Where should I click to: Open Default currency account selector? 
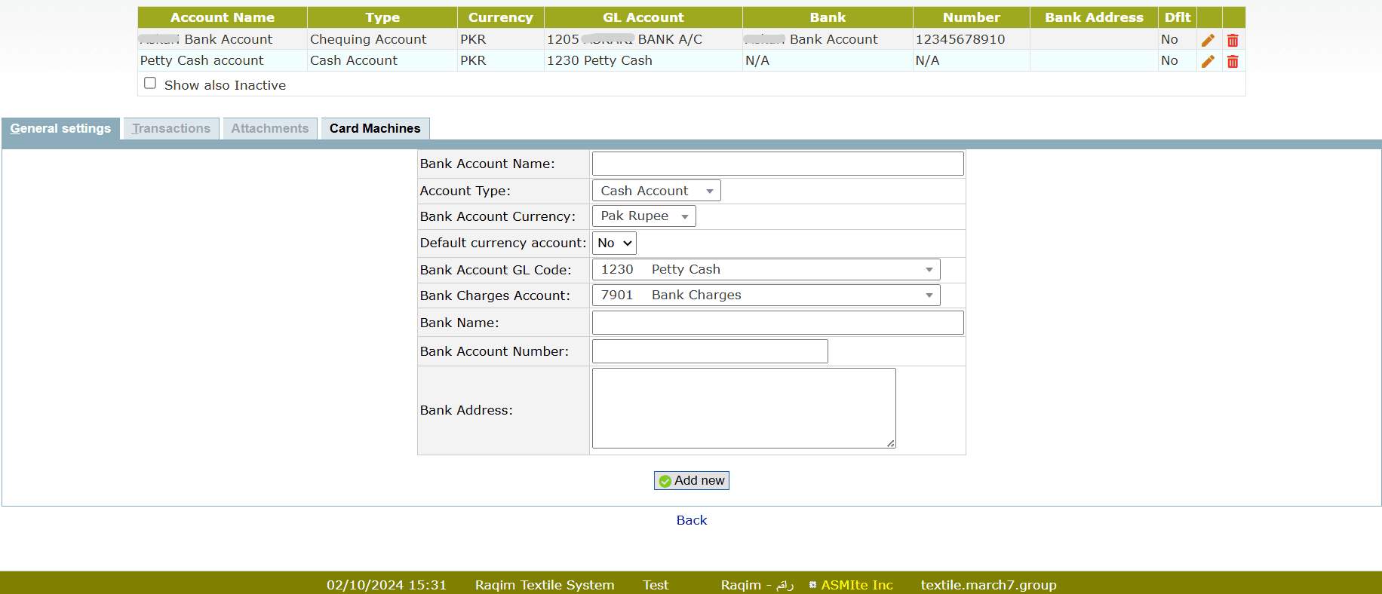[614, 243]
